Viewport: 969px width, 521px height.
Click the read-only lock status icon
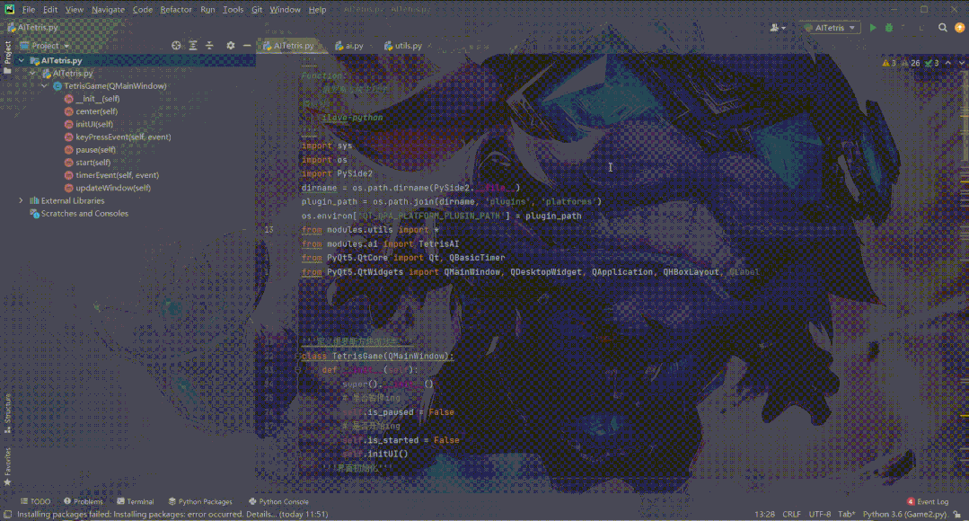[957, 514]
